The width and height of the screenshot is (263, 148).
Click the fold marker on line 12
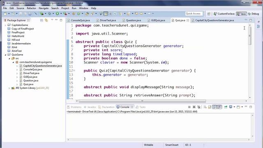pyautogui.click(x=74, y=71)
